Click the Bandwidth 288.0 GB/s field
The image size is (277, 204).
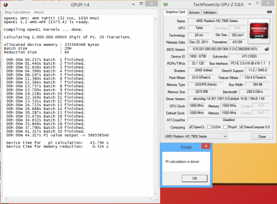tap(255, 92)
